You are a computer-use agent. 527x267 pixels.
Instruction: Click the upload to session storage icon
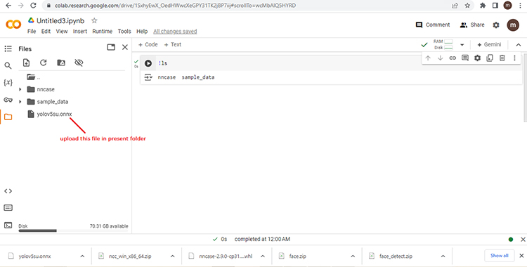click(x=26, y=63)
